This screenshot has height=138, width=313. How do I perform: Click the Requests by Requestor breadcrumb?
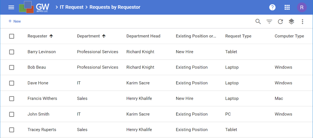[115, 7]
